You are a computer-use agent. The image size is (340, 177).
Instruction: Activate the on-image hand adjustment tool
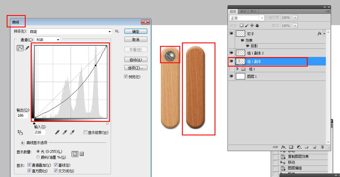20,132
